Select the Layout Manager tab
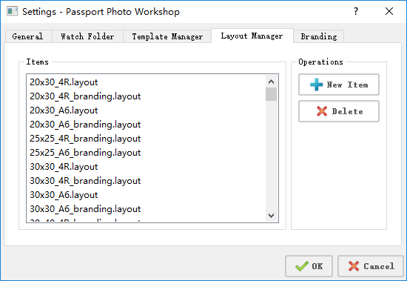This screenshot has width=407, height=281. (252, 36)
